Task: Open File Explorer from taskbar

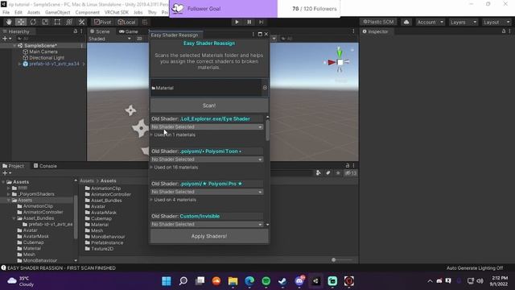Action: pos(233,281)
